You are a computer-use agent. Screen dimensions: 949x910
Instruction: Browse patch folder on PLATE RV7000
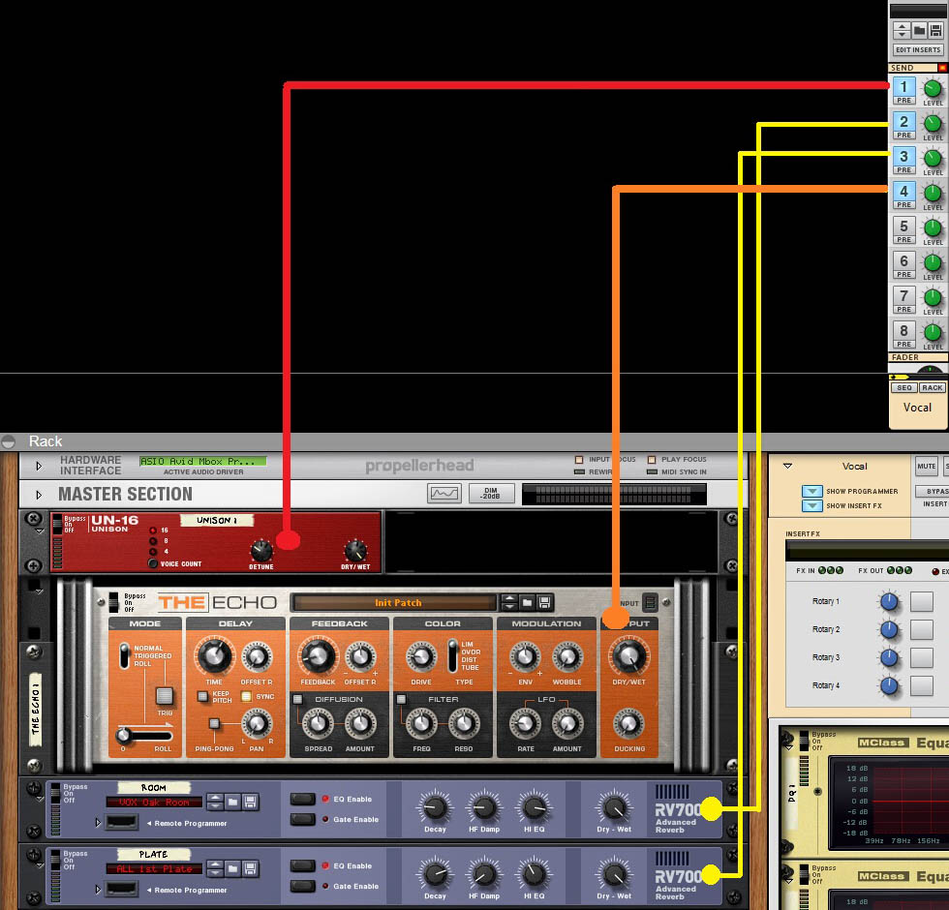[x=233, y=869]
